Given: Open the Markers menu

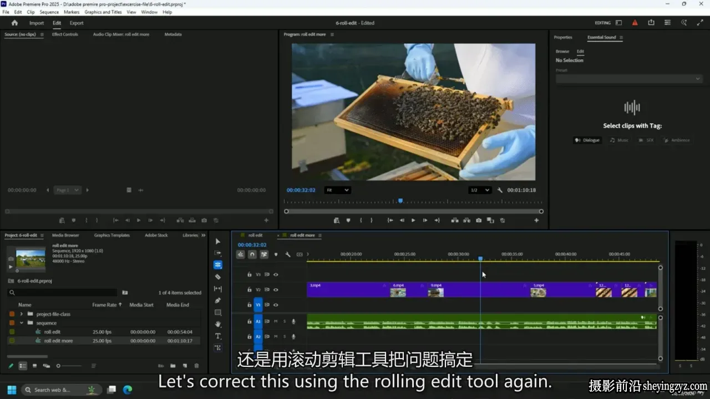Looking at the screenshot, I should pos(72,12).
